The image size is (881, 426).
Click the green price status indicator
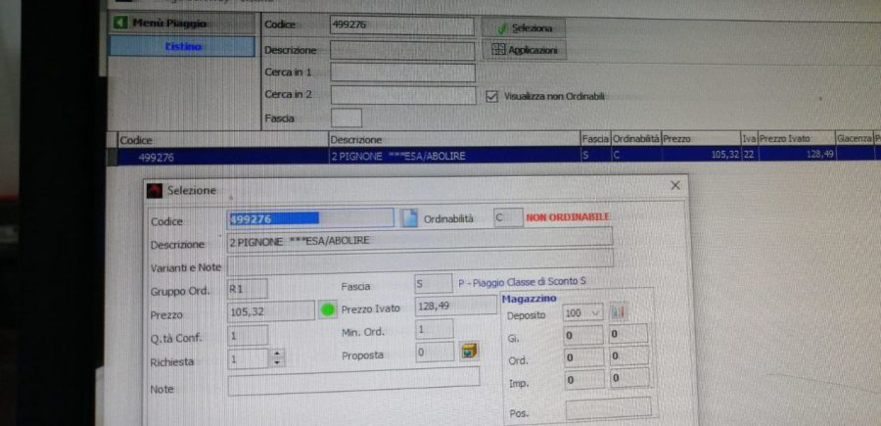pyautogui.click(x=327, y=310)
